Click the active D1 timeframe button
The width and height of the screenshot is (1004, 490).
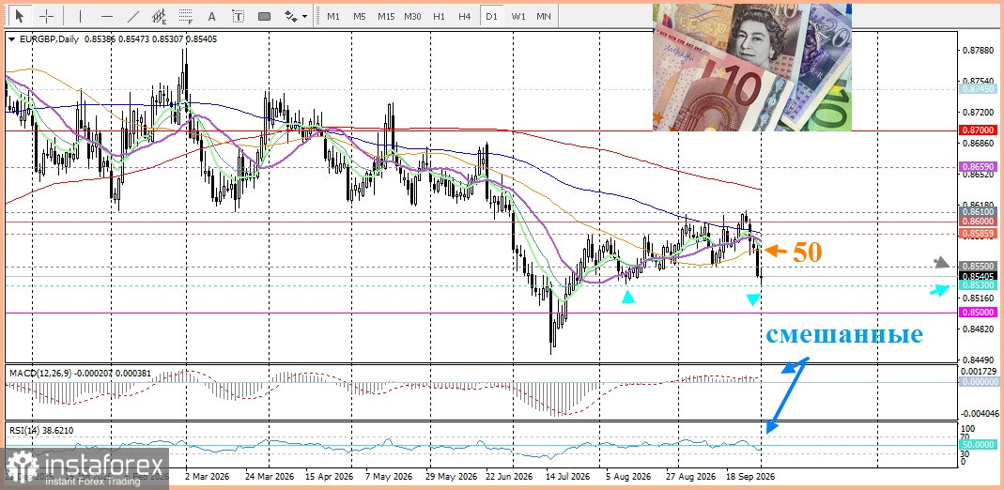491,16
